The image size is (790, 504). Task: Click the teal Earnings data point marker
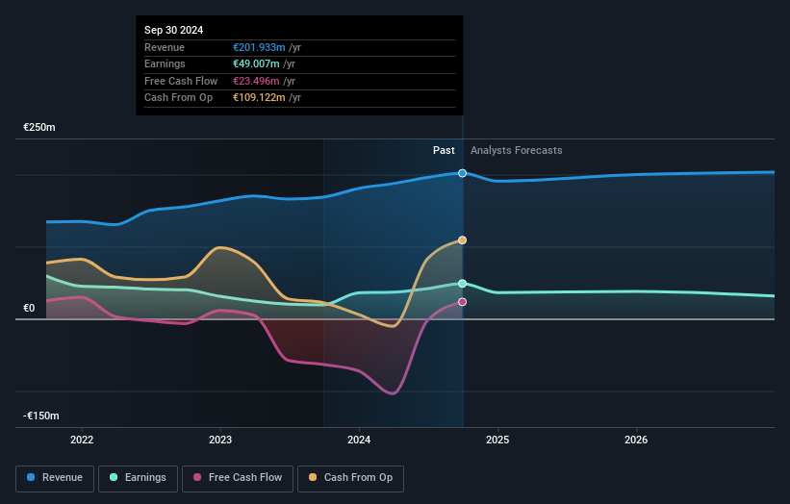point(462,284)
